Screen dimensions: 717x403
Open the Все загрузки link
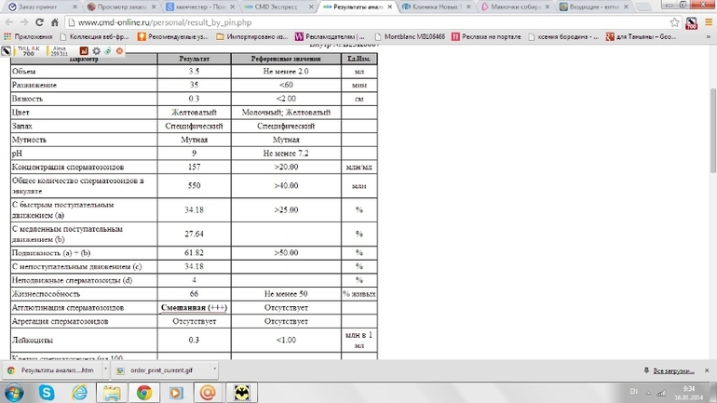point(671,369)
